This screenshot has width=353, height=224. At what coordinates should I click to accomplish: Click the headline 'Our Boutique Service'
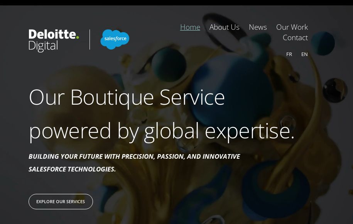coord(127,97)
